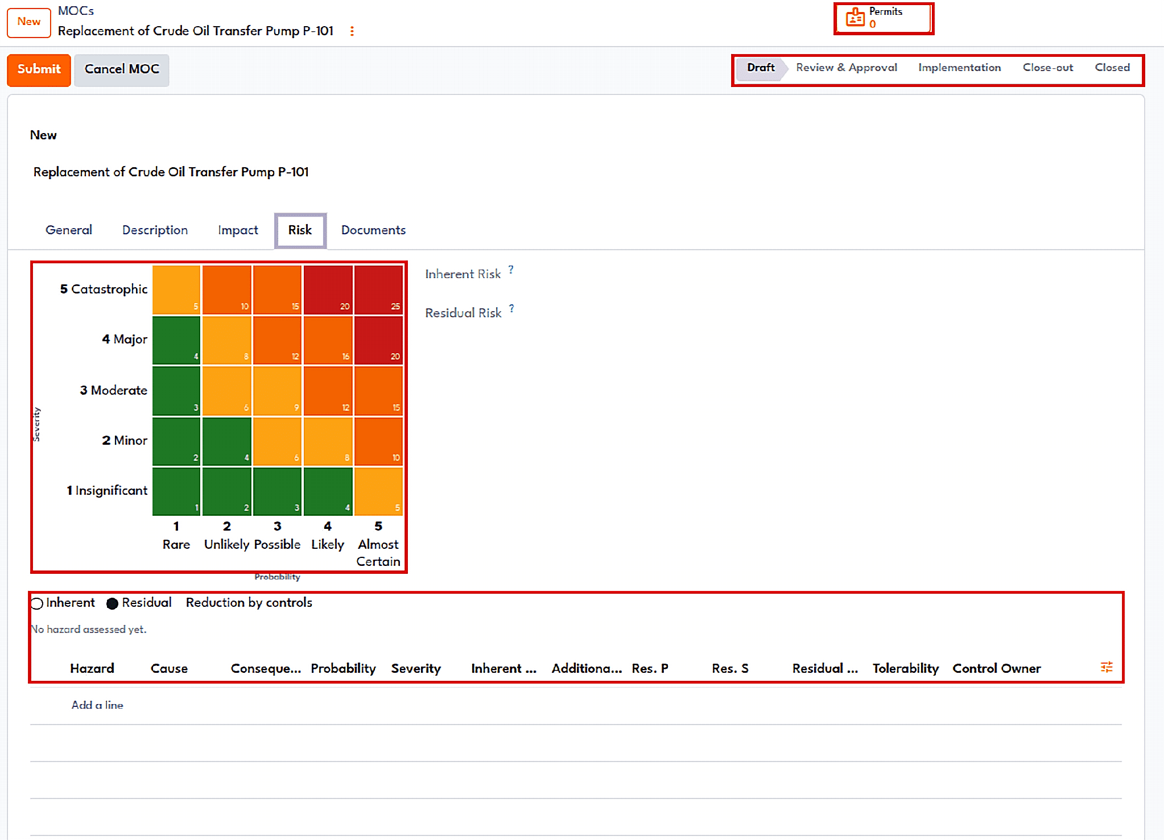Click the 'Almost Certain' probability label
Image resolution: width=1164 pixels, height=840 pixels.
tap(378, 553)
